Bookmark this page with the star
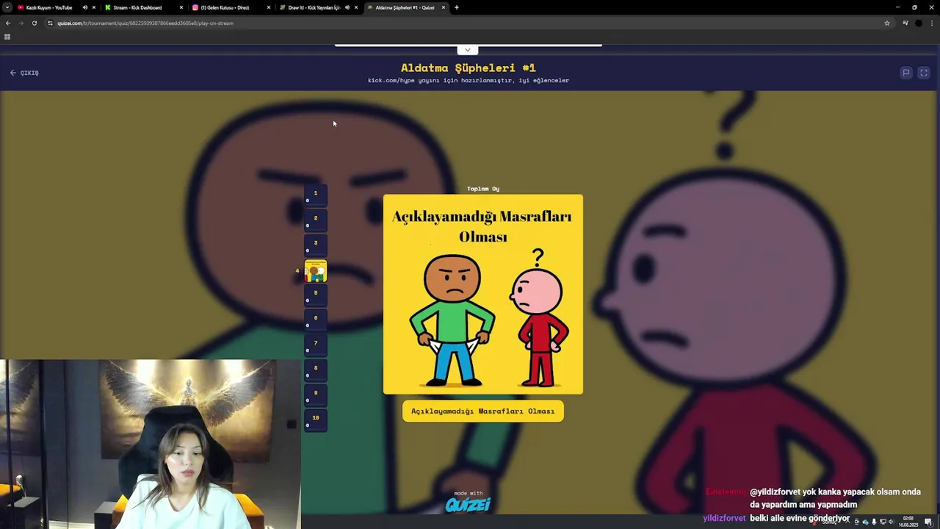The height and width of the screenshot is (529, 940). coord(886,23)
